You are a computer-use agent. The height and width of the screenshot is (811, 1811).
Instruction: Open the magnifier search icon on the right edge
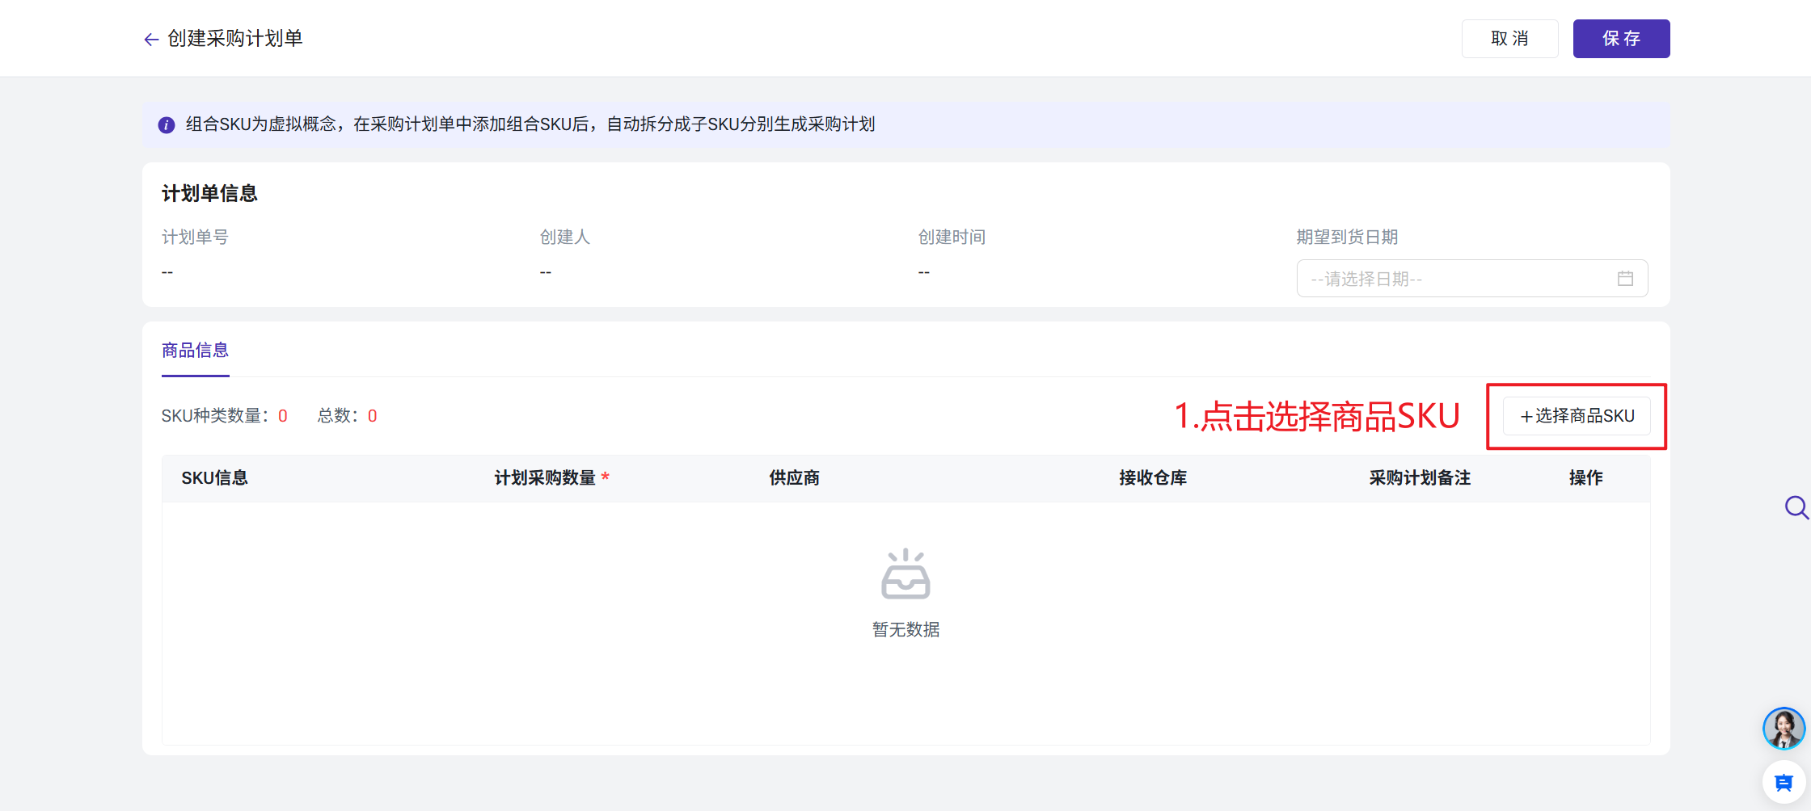tap(1796, 507)
